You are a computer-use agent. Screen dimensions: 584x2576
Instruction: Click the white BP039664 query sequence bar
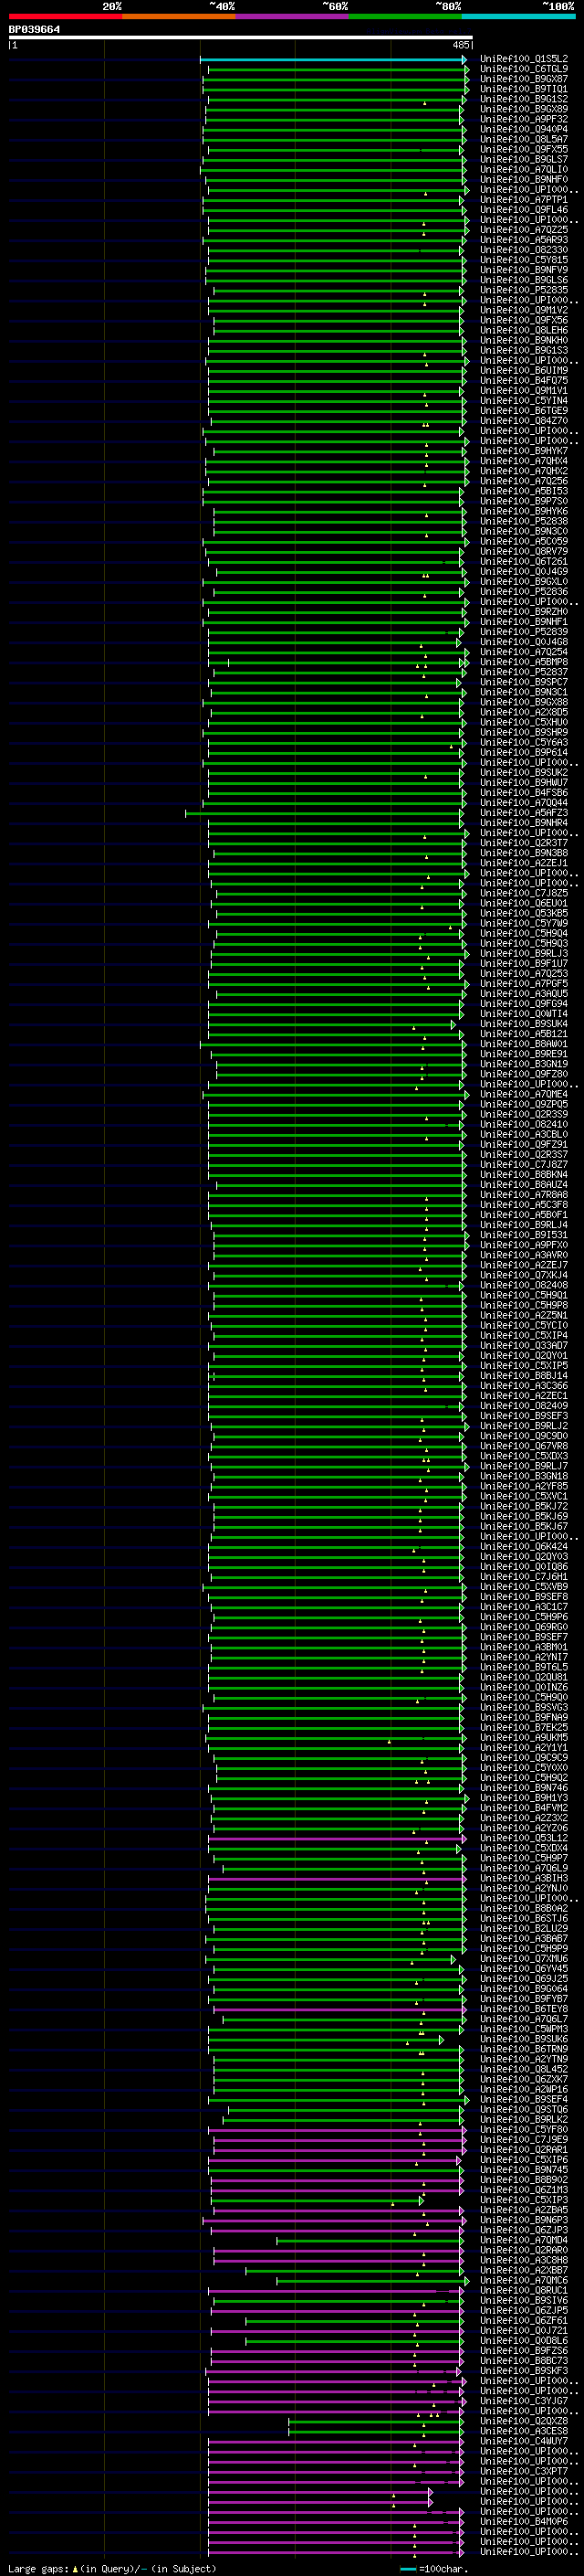point(241,38)
